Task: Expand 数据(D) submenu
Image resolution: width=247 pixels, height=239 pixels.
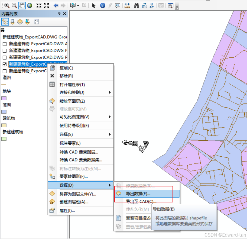Action: [80, 185]
